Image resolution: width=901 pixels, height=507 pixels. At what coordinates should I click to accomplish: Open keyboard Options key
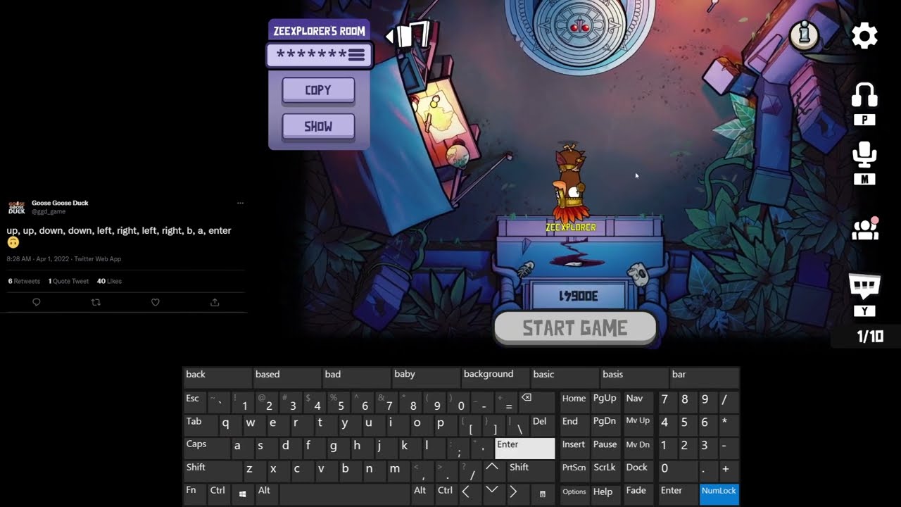(574, 494)
